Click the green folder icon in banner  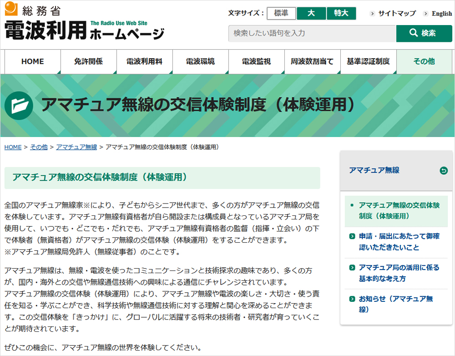pos(18,105)
